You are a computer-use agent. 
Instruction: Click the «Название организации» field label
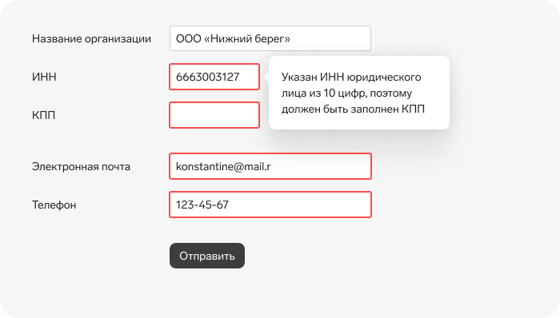[x=91, y=38]
